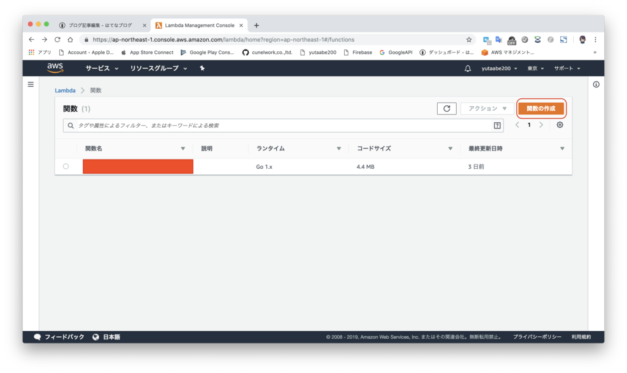627x373 pixels.
Task: Close the Lambda Management Console tab
Action: coord(241,25)
